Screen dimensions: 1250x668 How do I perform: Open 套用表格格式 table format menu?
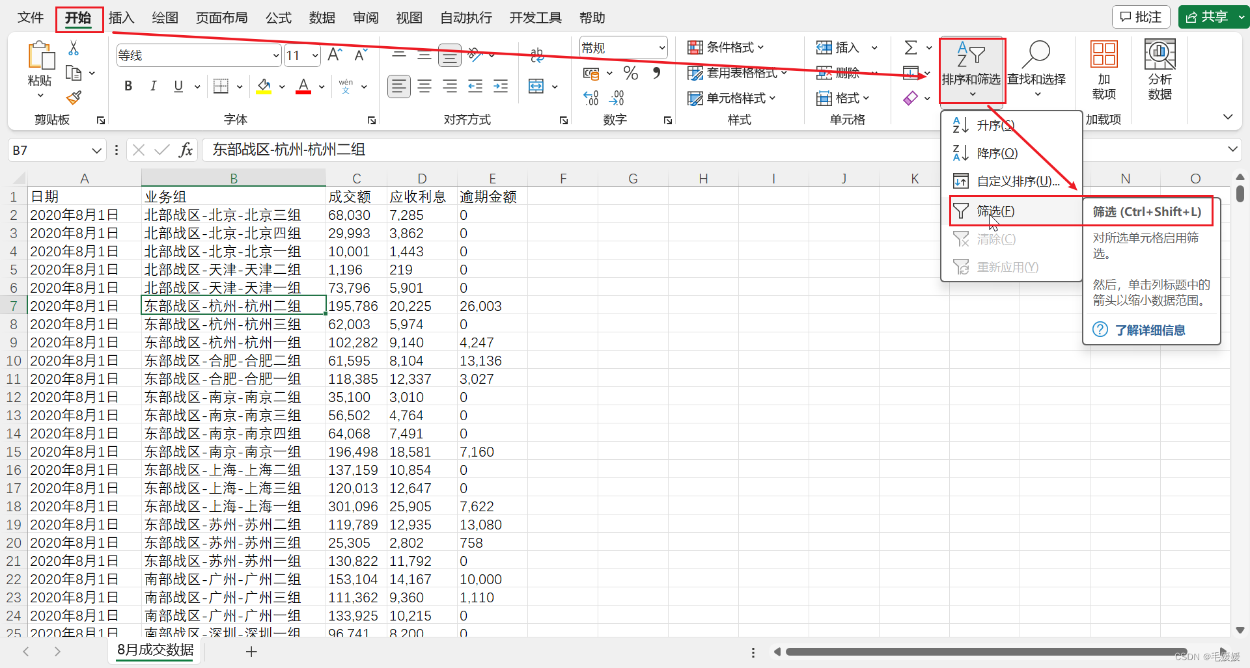[x=737, y=73]
